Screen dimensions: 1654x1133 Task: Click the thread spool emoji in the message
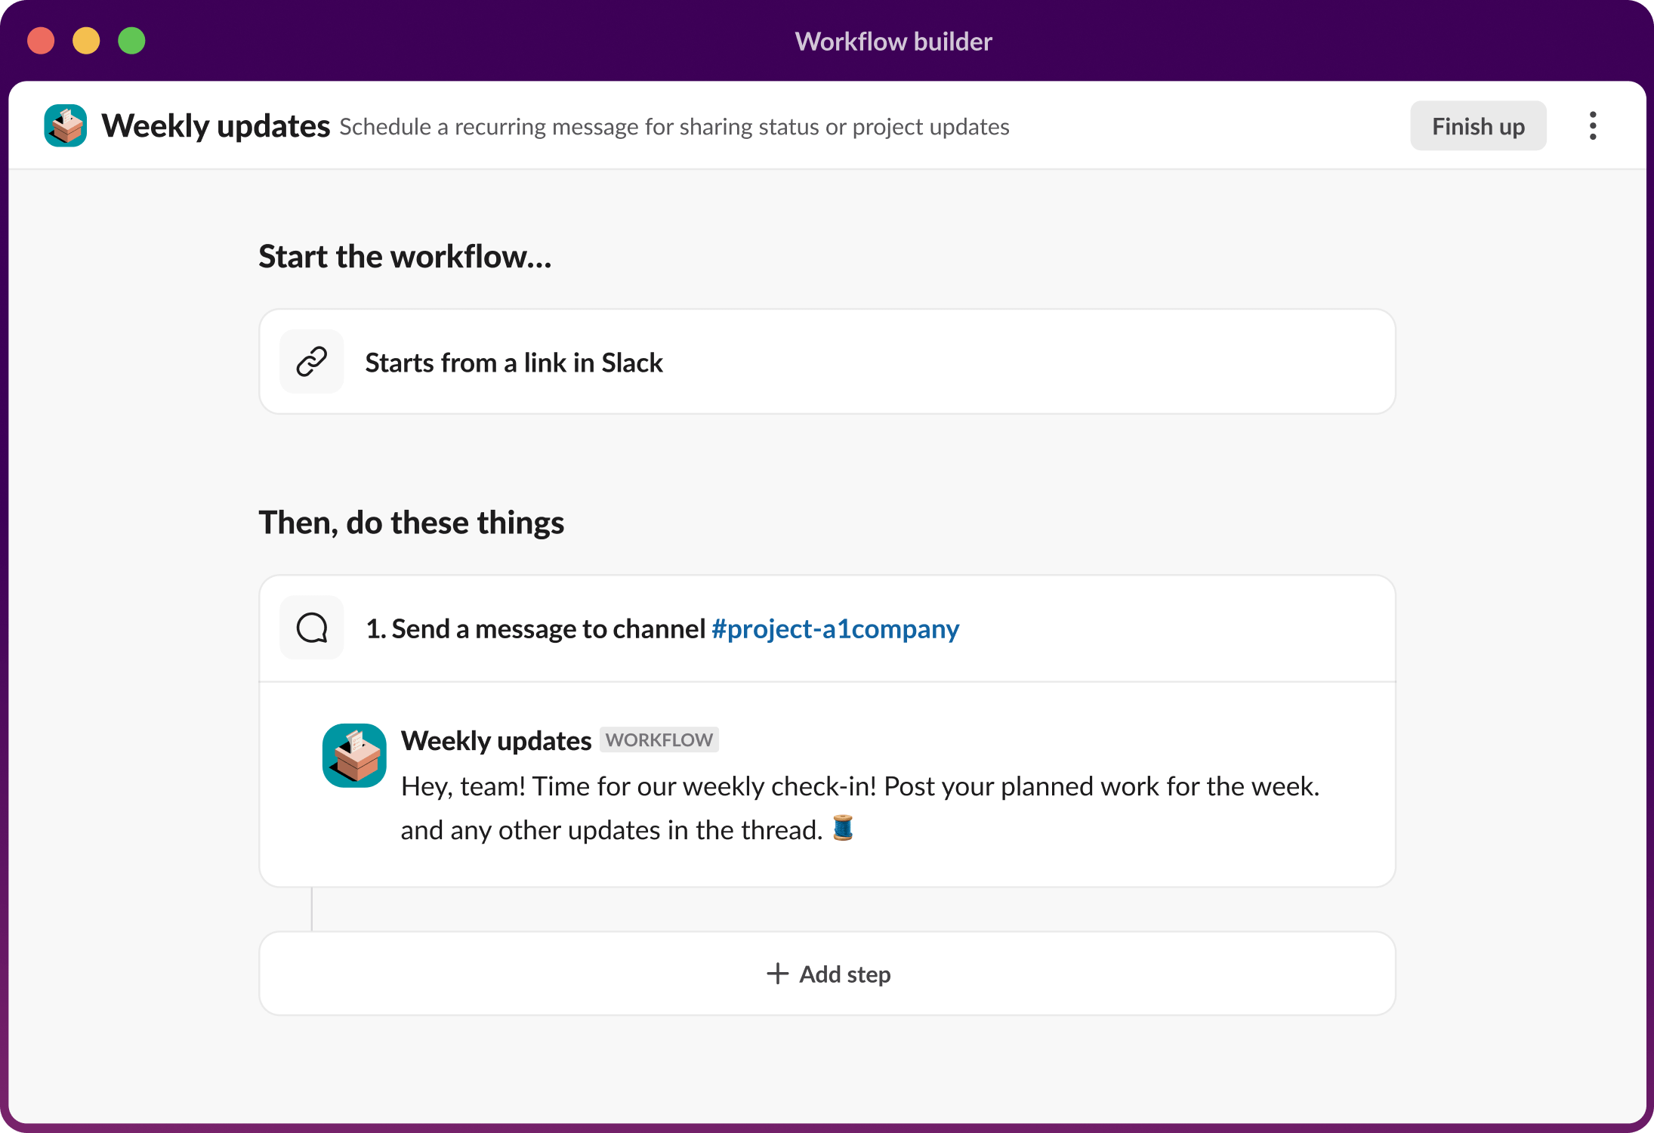point(844,829)
